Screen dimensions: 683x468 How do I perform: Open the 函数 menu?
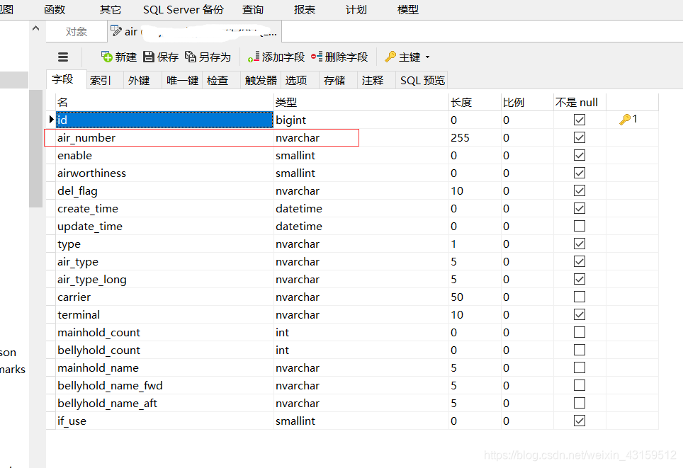pyautogui.click(x=55, y=10)
